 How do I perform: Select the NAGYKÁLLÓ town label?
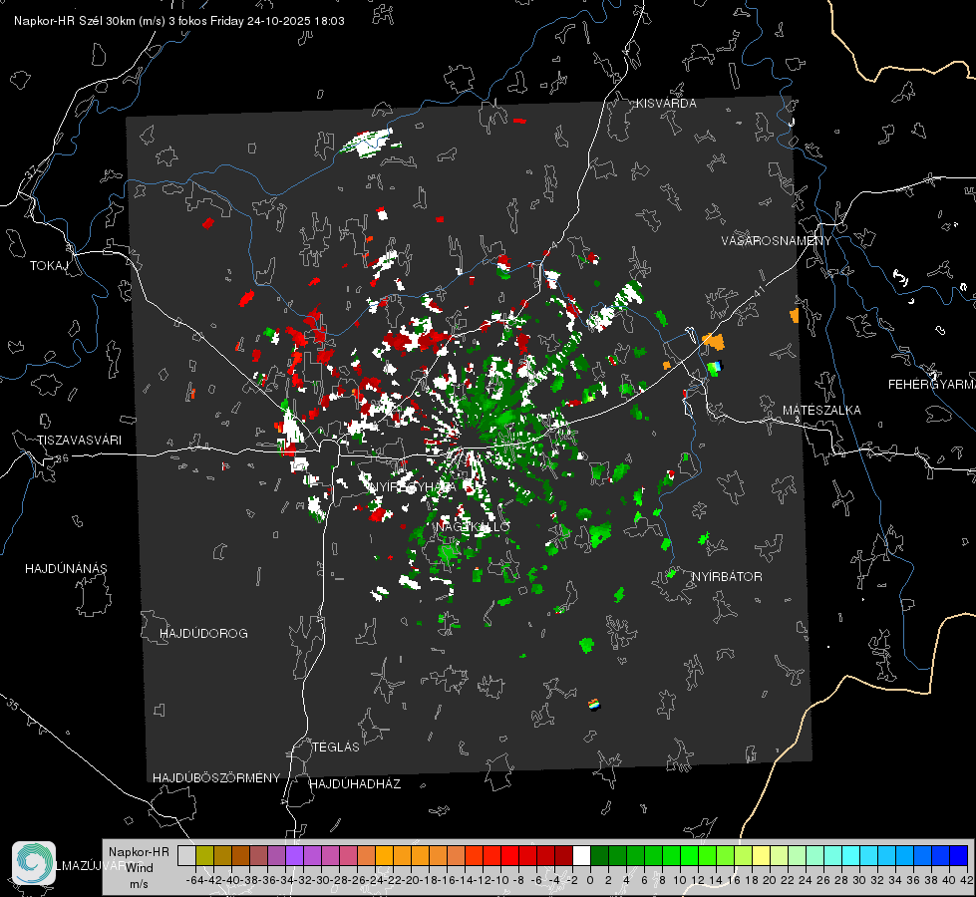pos(474,527)
